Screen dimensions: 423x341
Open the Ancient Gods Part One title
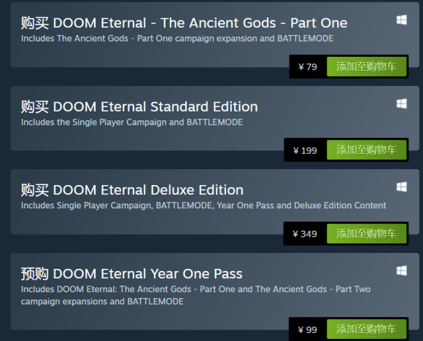click(184, 23)
